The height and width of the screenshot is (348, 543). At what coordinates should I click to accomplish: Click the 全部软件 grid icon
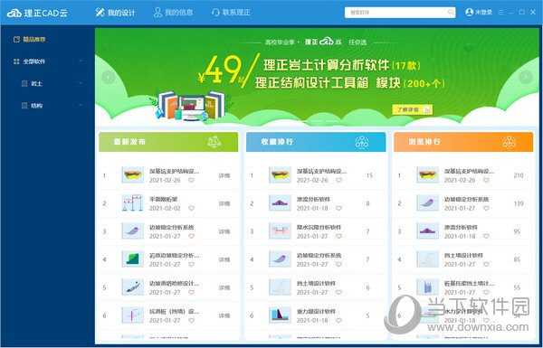[x=16, y=61]
